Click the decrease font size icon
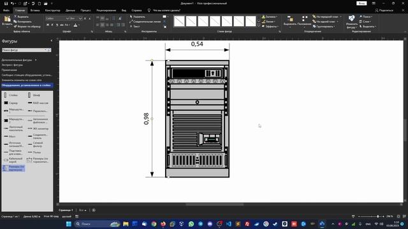Screen dimensions: 408x229 [x=89, y=18]
